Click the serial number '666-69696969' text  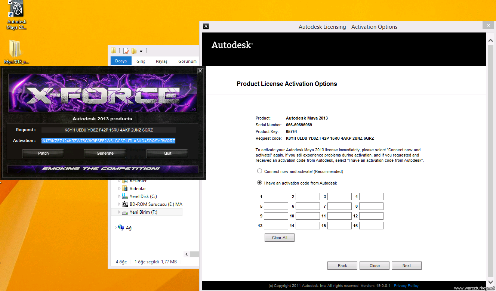pyautogui.click(x=299, y=125)
